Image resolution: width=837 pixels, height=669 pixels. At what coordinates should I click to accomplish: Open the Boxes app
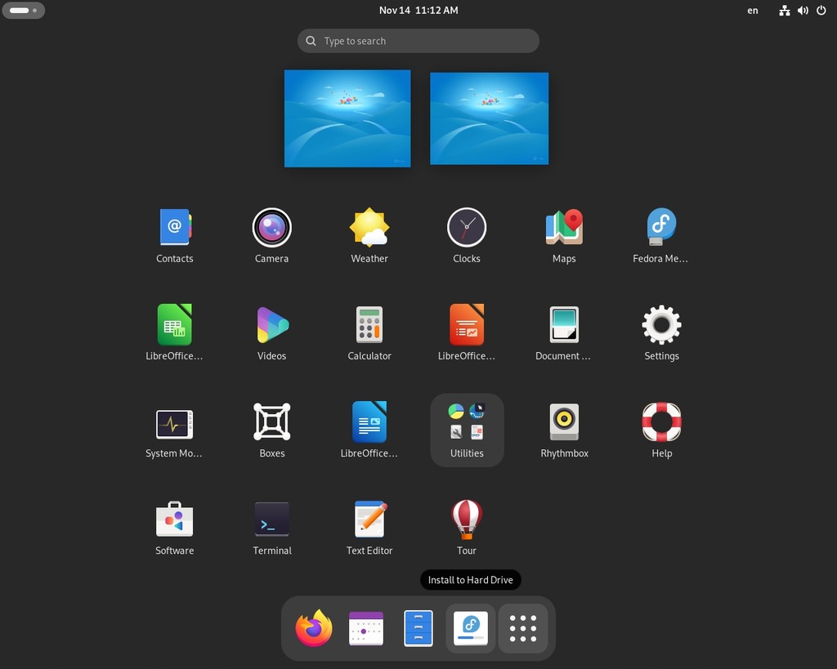click(x=271, y=421)
